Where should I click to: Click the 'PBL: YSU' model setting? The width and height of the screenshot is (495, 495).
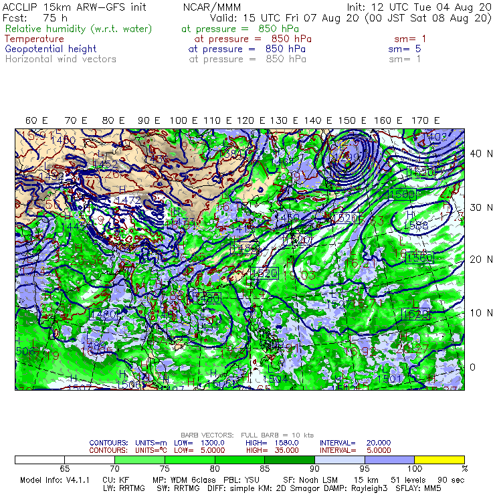[241, 480]
